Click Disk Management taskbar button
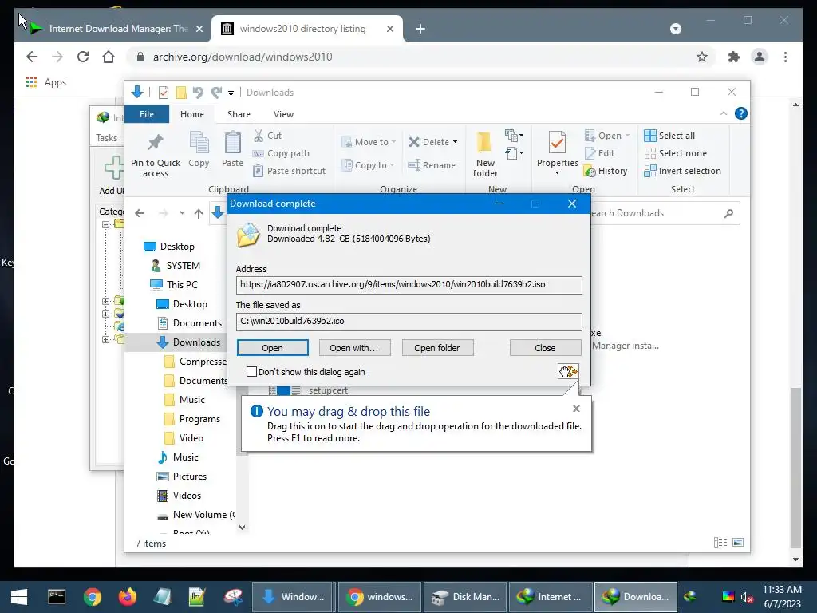The height and width of the screenshot is (613, 817). (x=465, y=597)
